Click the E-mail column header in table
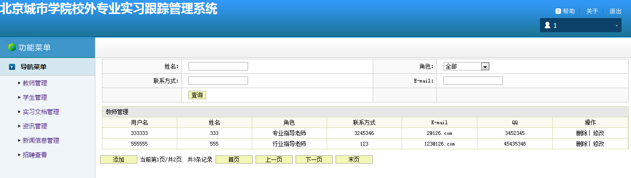631x178 pixels. point(439,122)
